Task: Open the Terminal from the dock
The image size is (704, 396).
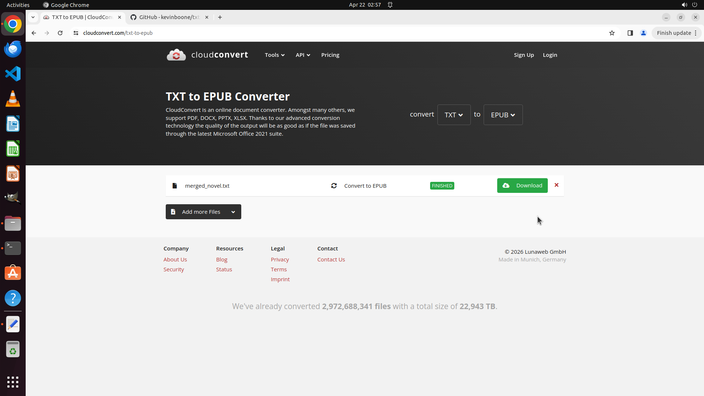Action: click(13, 248)
